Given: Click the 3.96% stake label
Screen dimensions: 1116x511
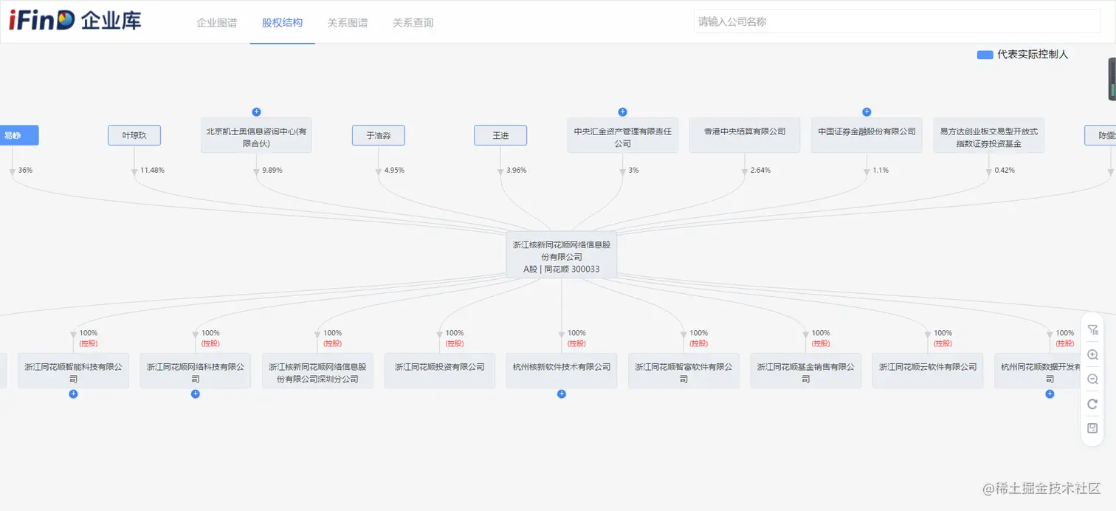Looking at the screenshot, I should [517, 170].
